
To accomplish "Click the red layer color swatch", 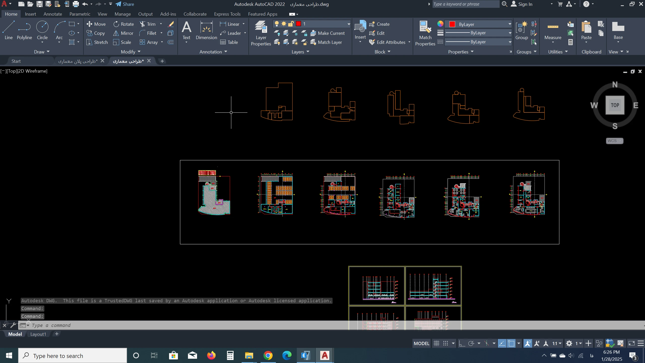I will (299, 24).
